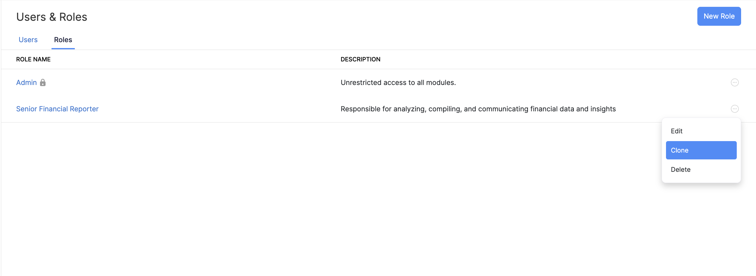Select the Roles tab
The image size is (756, 276).
click(63, 40)
